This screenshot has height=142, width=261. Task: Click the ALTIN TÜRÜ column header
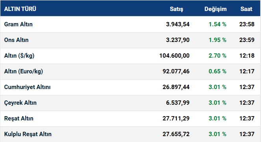20,9
